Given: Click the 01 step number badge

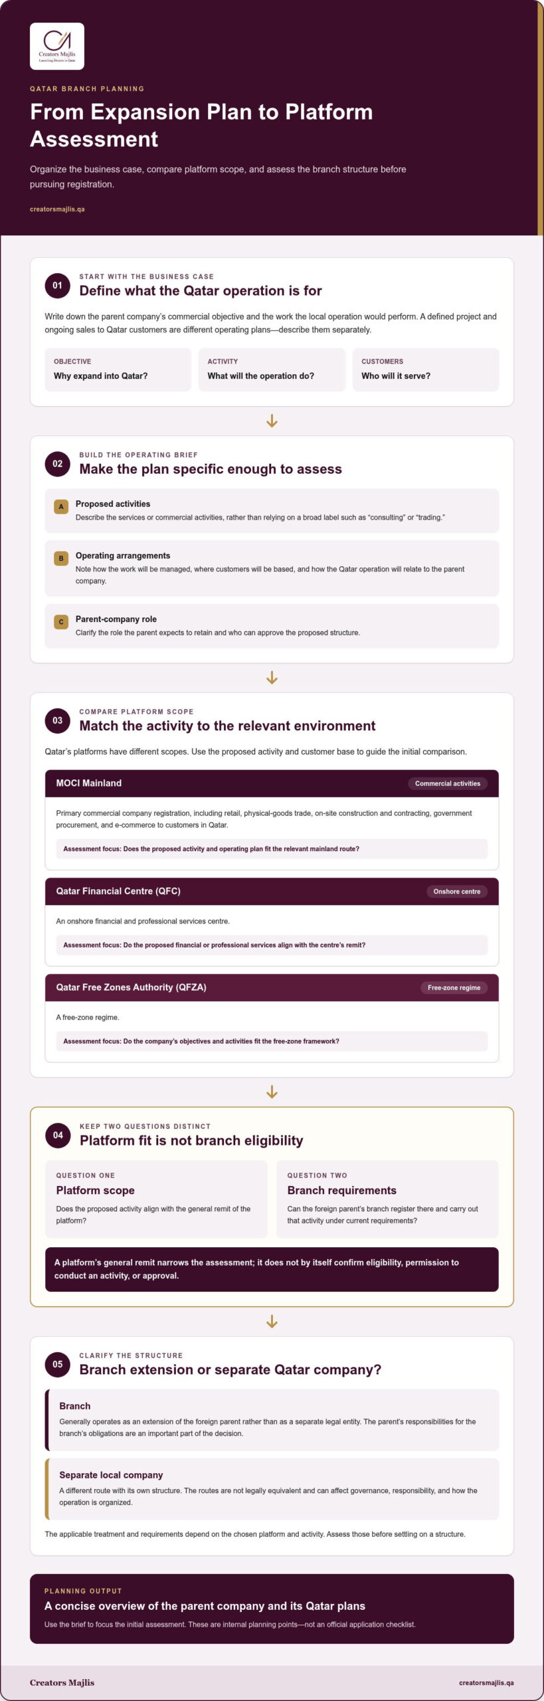Looking at the screenshot, I should pyautogui.click(x=58, y=286).
